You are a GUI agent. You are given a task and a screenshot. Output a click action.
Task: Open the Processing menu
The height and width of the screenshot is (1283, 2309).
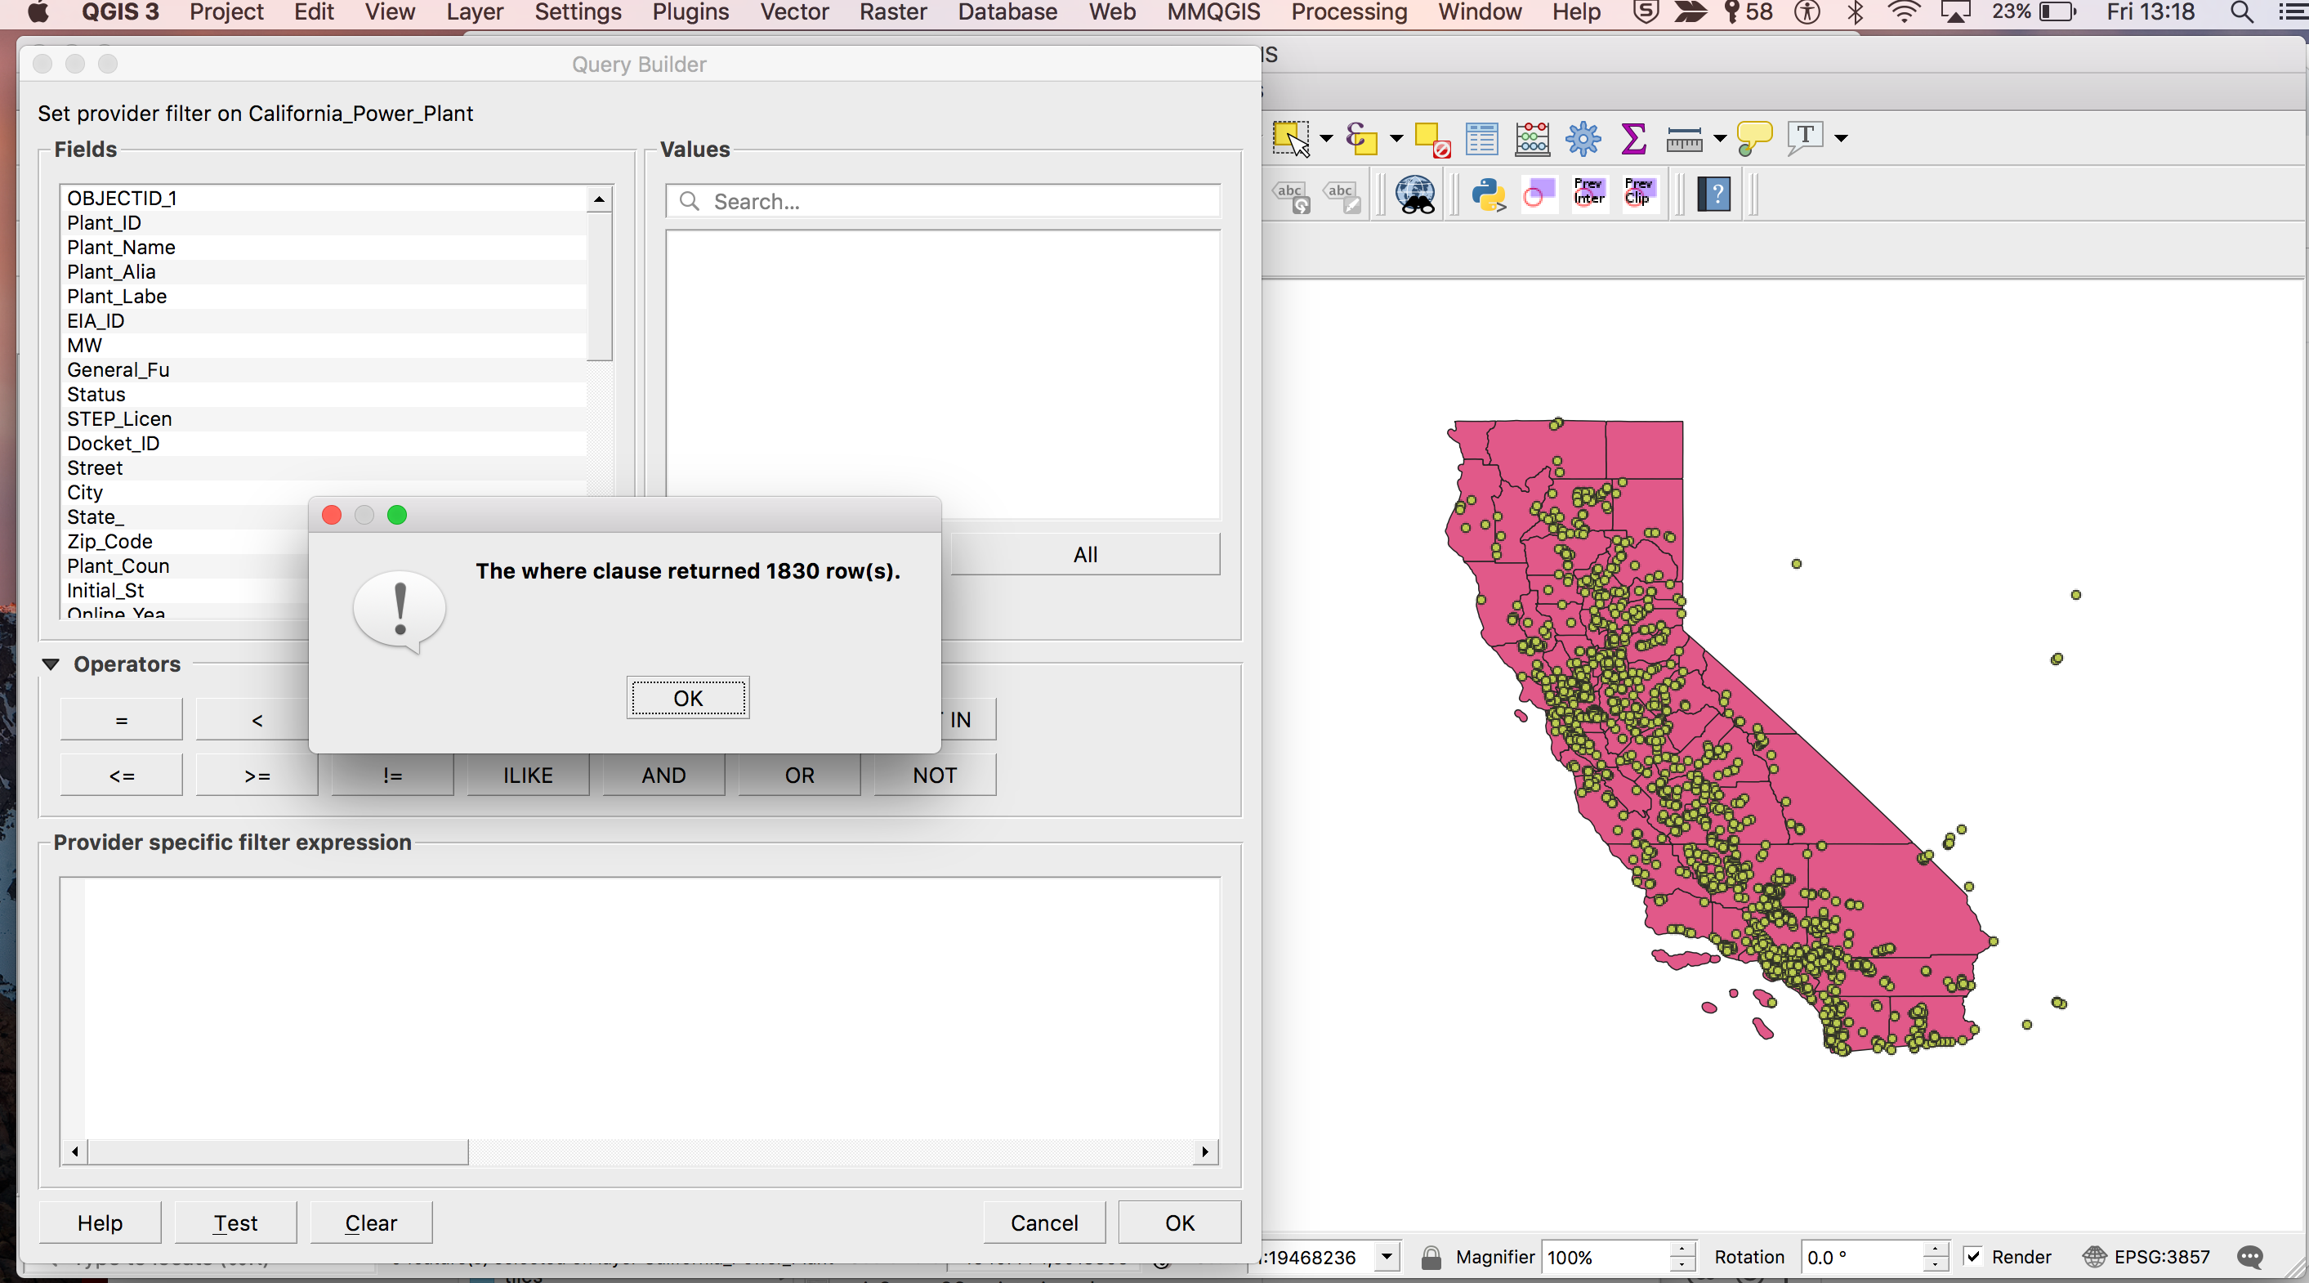(1348, 12)
